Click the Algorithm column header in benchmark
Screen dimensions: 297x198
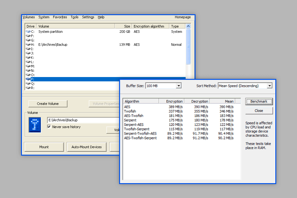pos(141,101)
